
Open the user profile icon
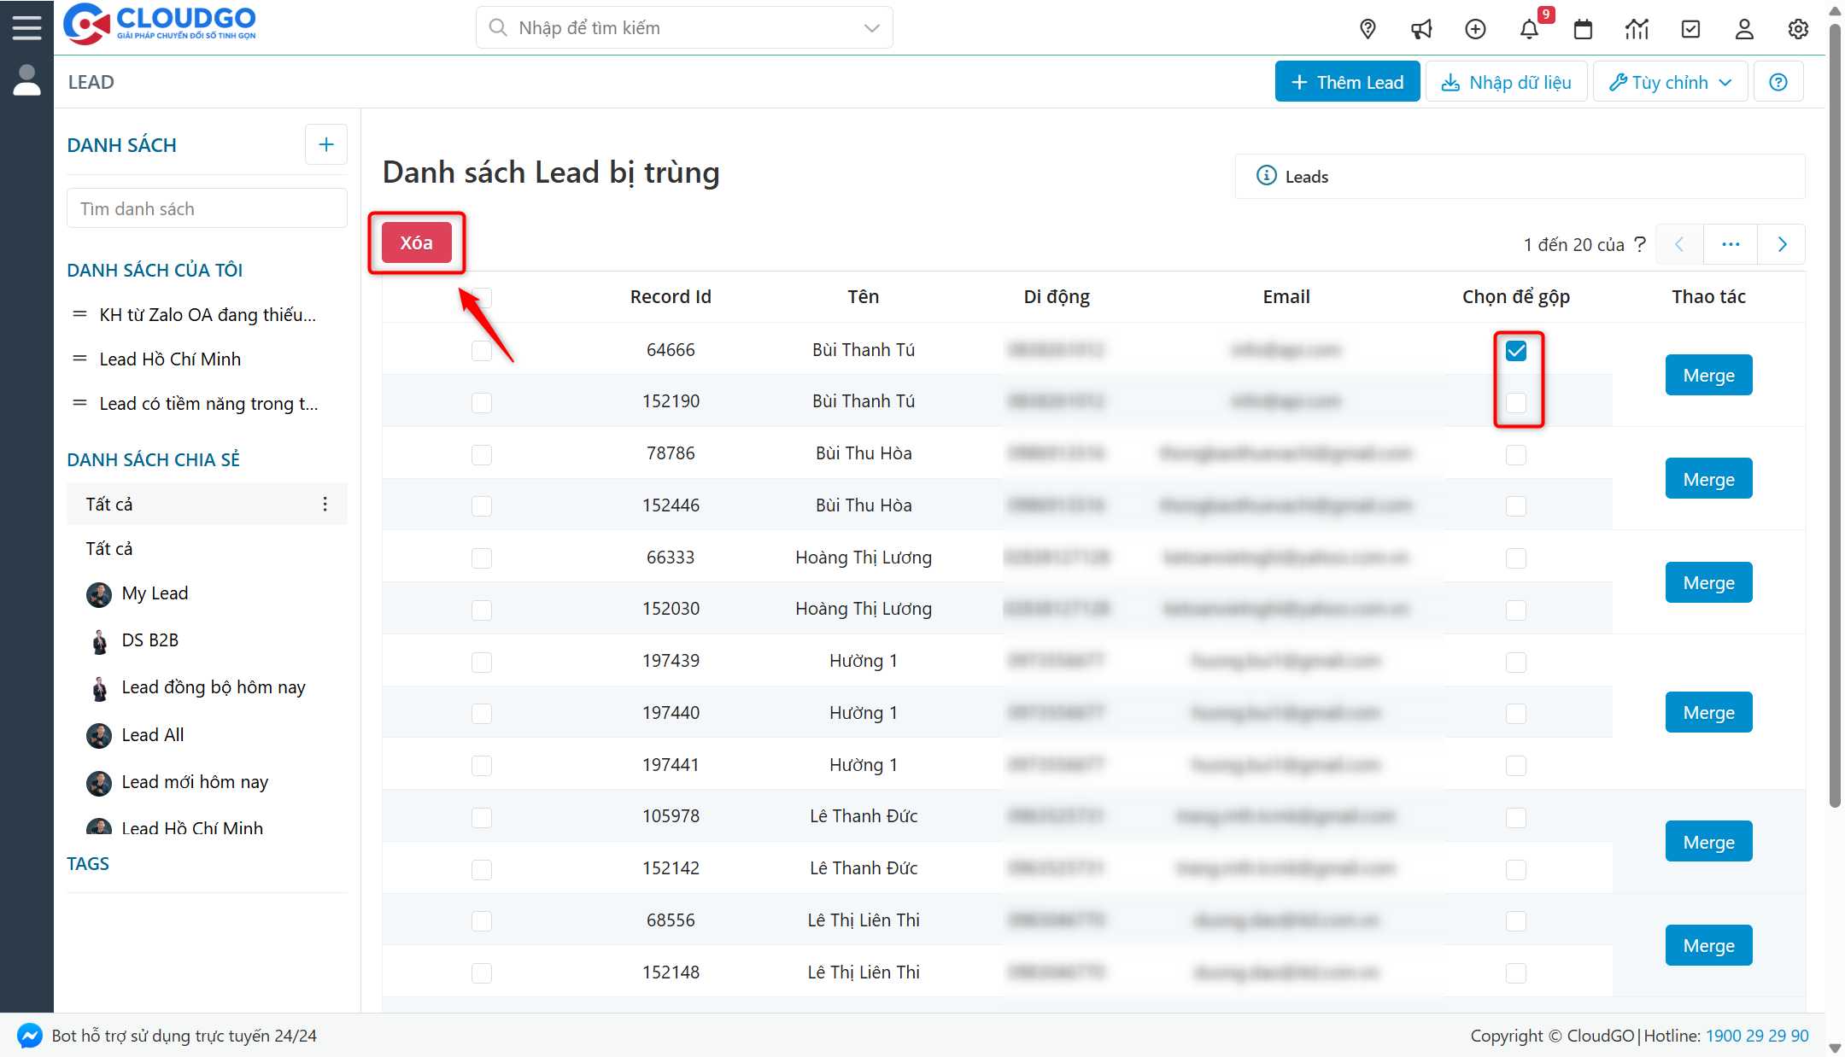click(1744, 28)
